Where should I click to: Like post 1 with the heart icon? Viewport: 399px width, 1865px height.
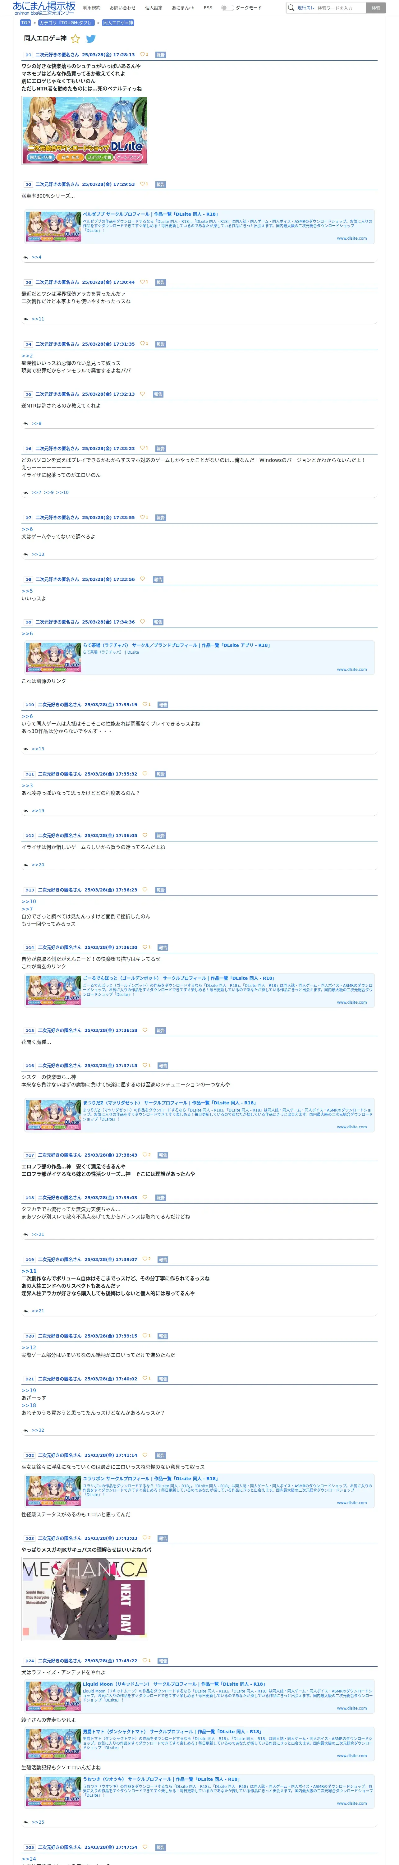142,54
